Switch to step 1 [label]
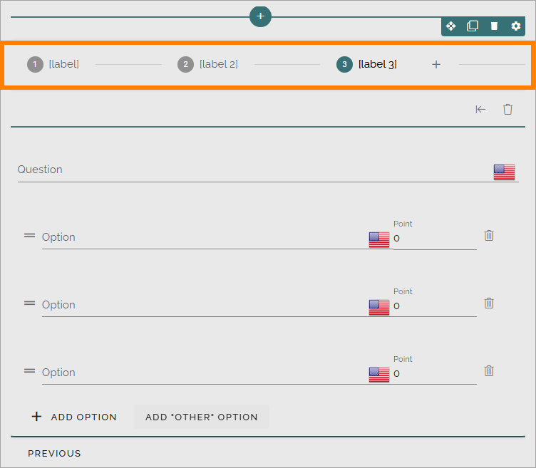Screen dimensions: 536x468 point(53,64)
